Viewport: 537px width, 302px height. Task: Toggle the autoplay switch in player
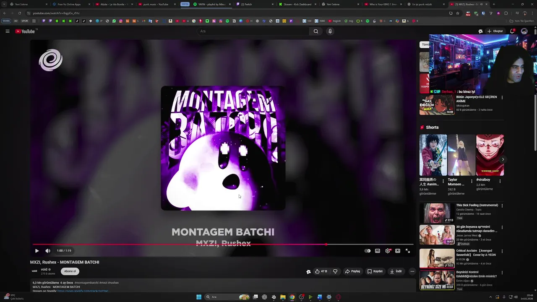tap(368, 251)
